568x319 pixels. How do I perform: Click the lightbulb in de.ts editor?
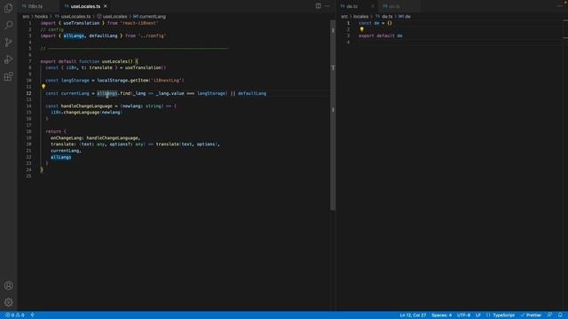(x=361, y=29)
